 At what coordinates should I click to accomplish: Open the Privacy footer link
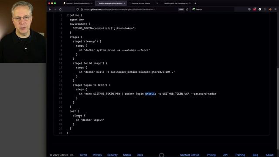pyautogui.click(x=97, y=155)
